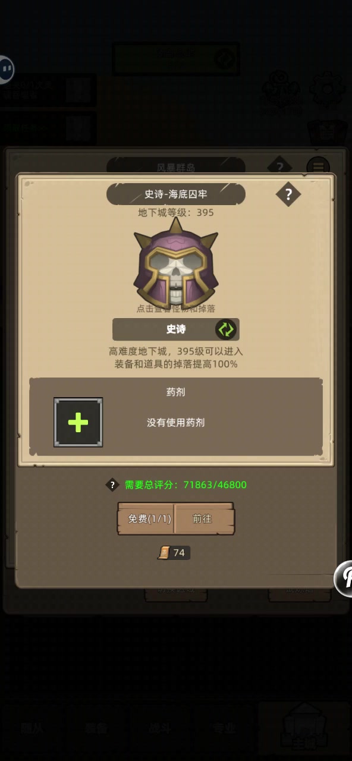Viewport: 352px width, 761px height.
Task: Open the floating round icon at right edge
Action: pyautogui.click(x=344, y=578)
